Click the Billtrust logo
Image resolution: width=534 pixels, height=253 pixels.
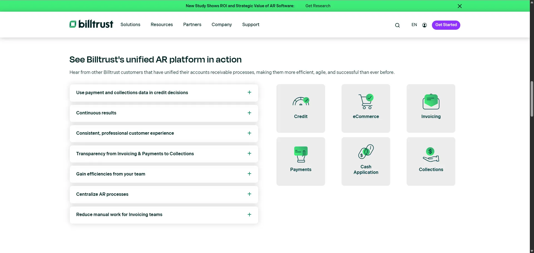tap(91, 24)
